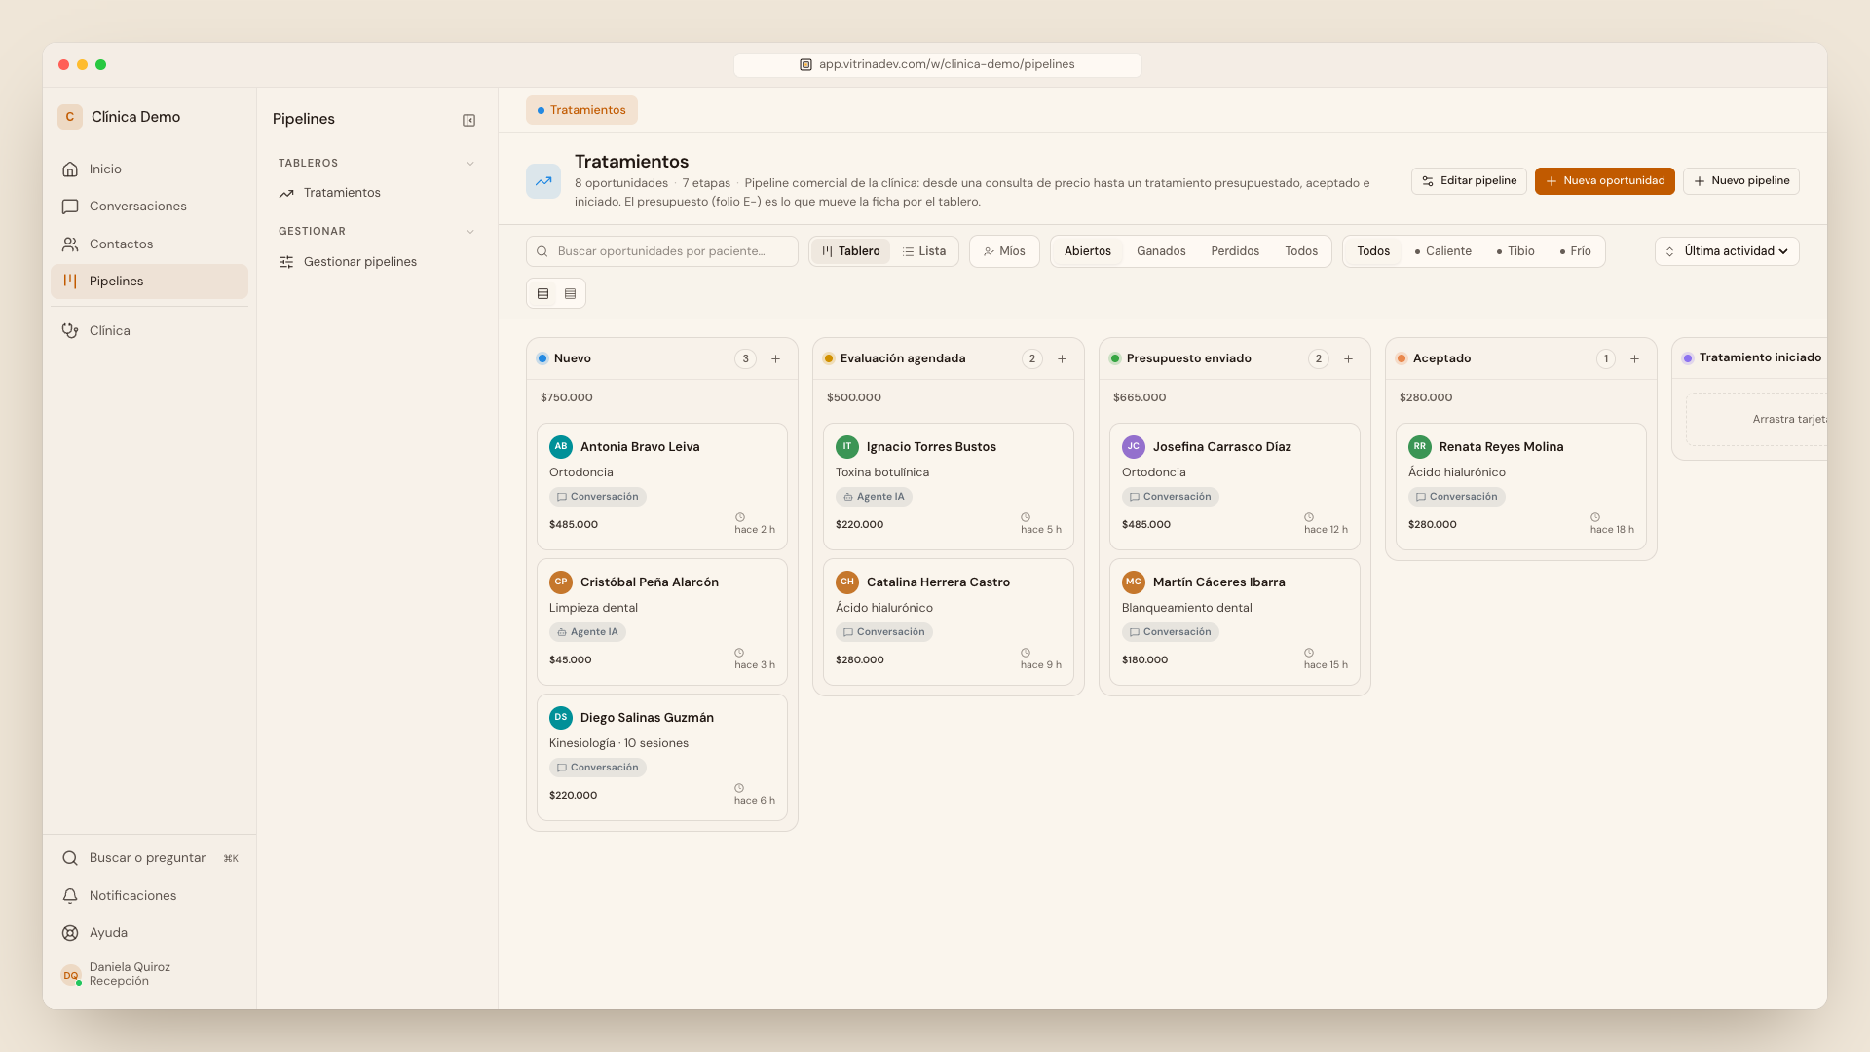Add opportunity to Evaluación agendada column
The image size is (1870, 1052).
pyautogui.click(x=1063, y=359)
